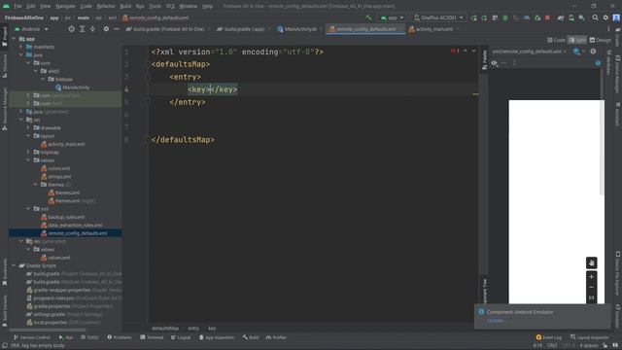Click Select Opened File target icon
622x350 pixels.
click(71, 29)
